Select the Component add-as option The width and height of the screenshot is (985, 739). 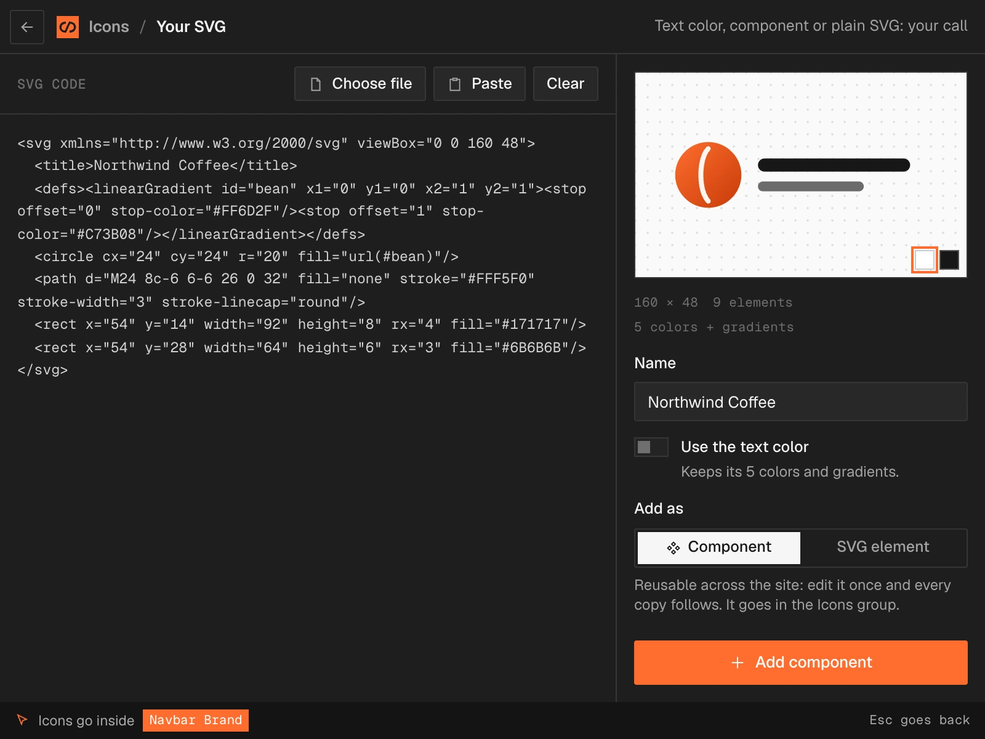tap(719, 547)
